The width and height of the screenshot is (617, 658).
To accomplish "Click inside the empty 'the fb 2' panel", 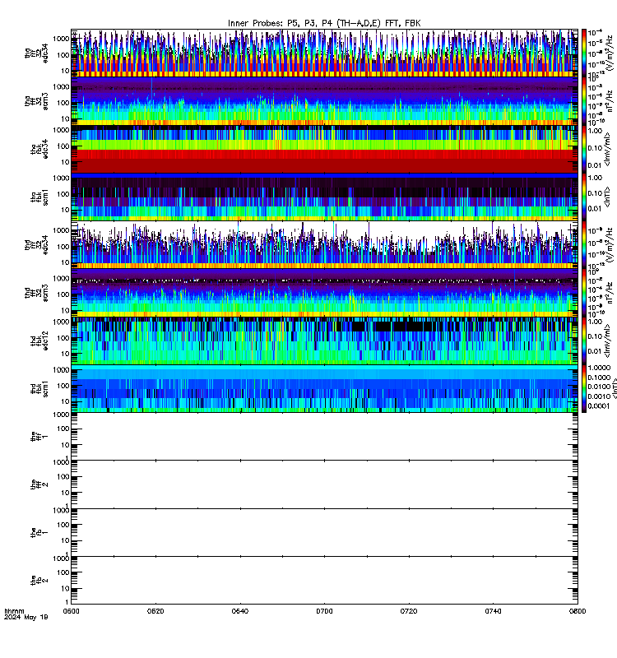I will coord(324,581).
